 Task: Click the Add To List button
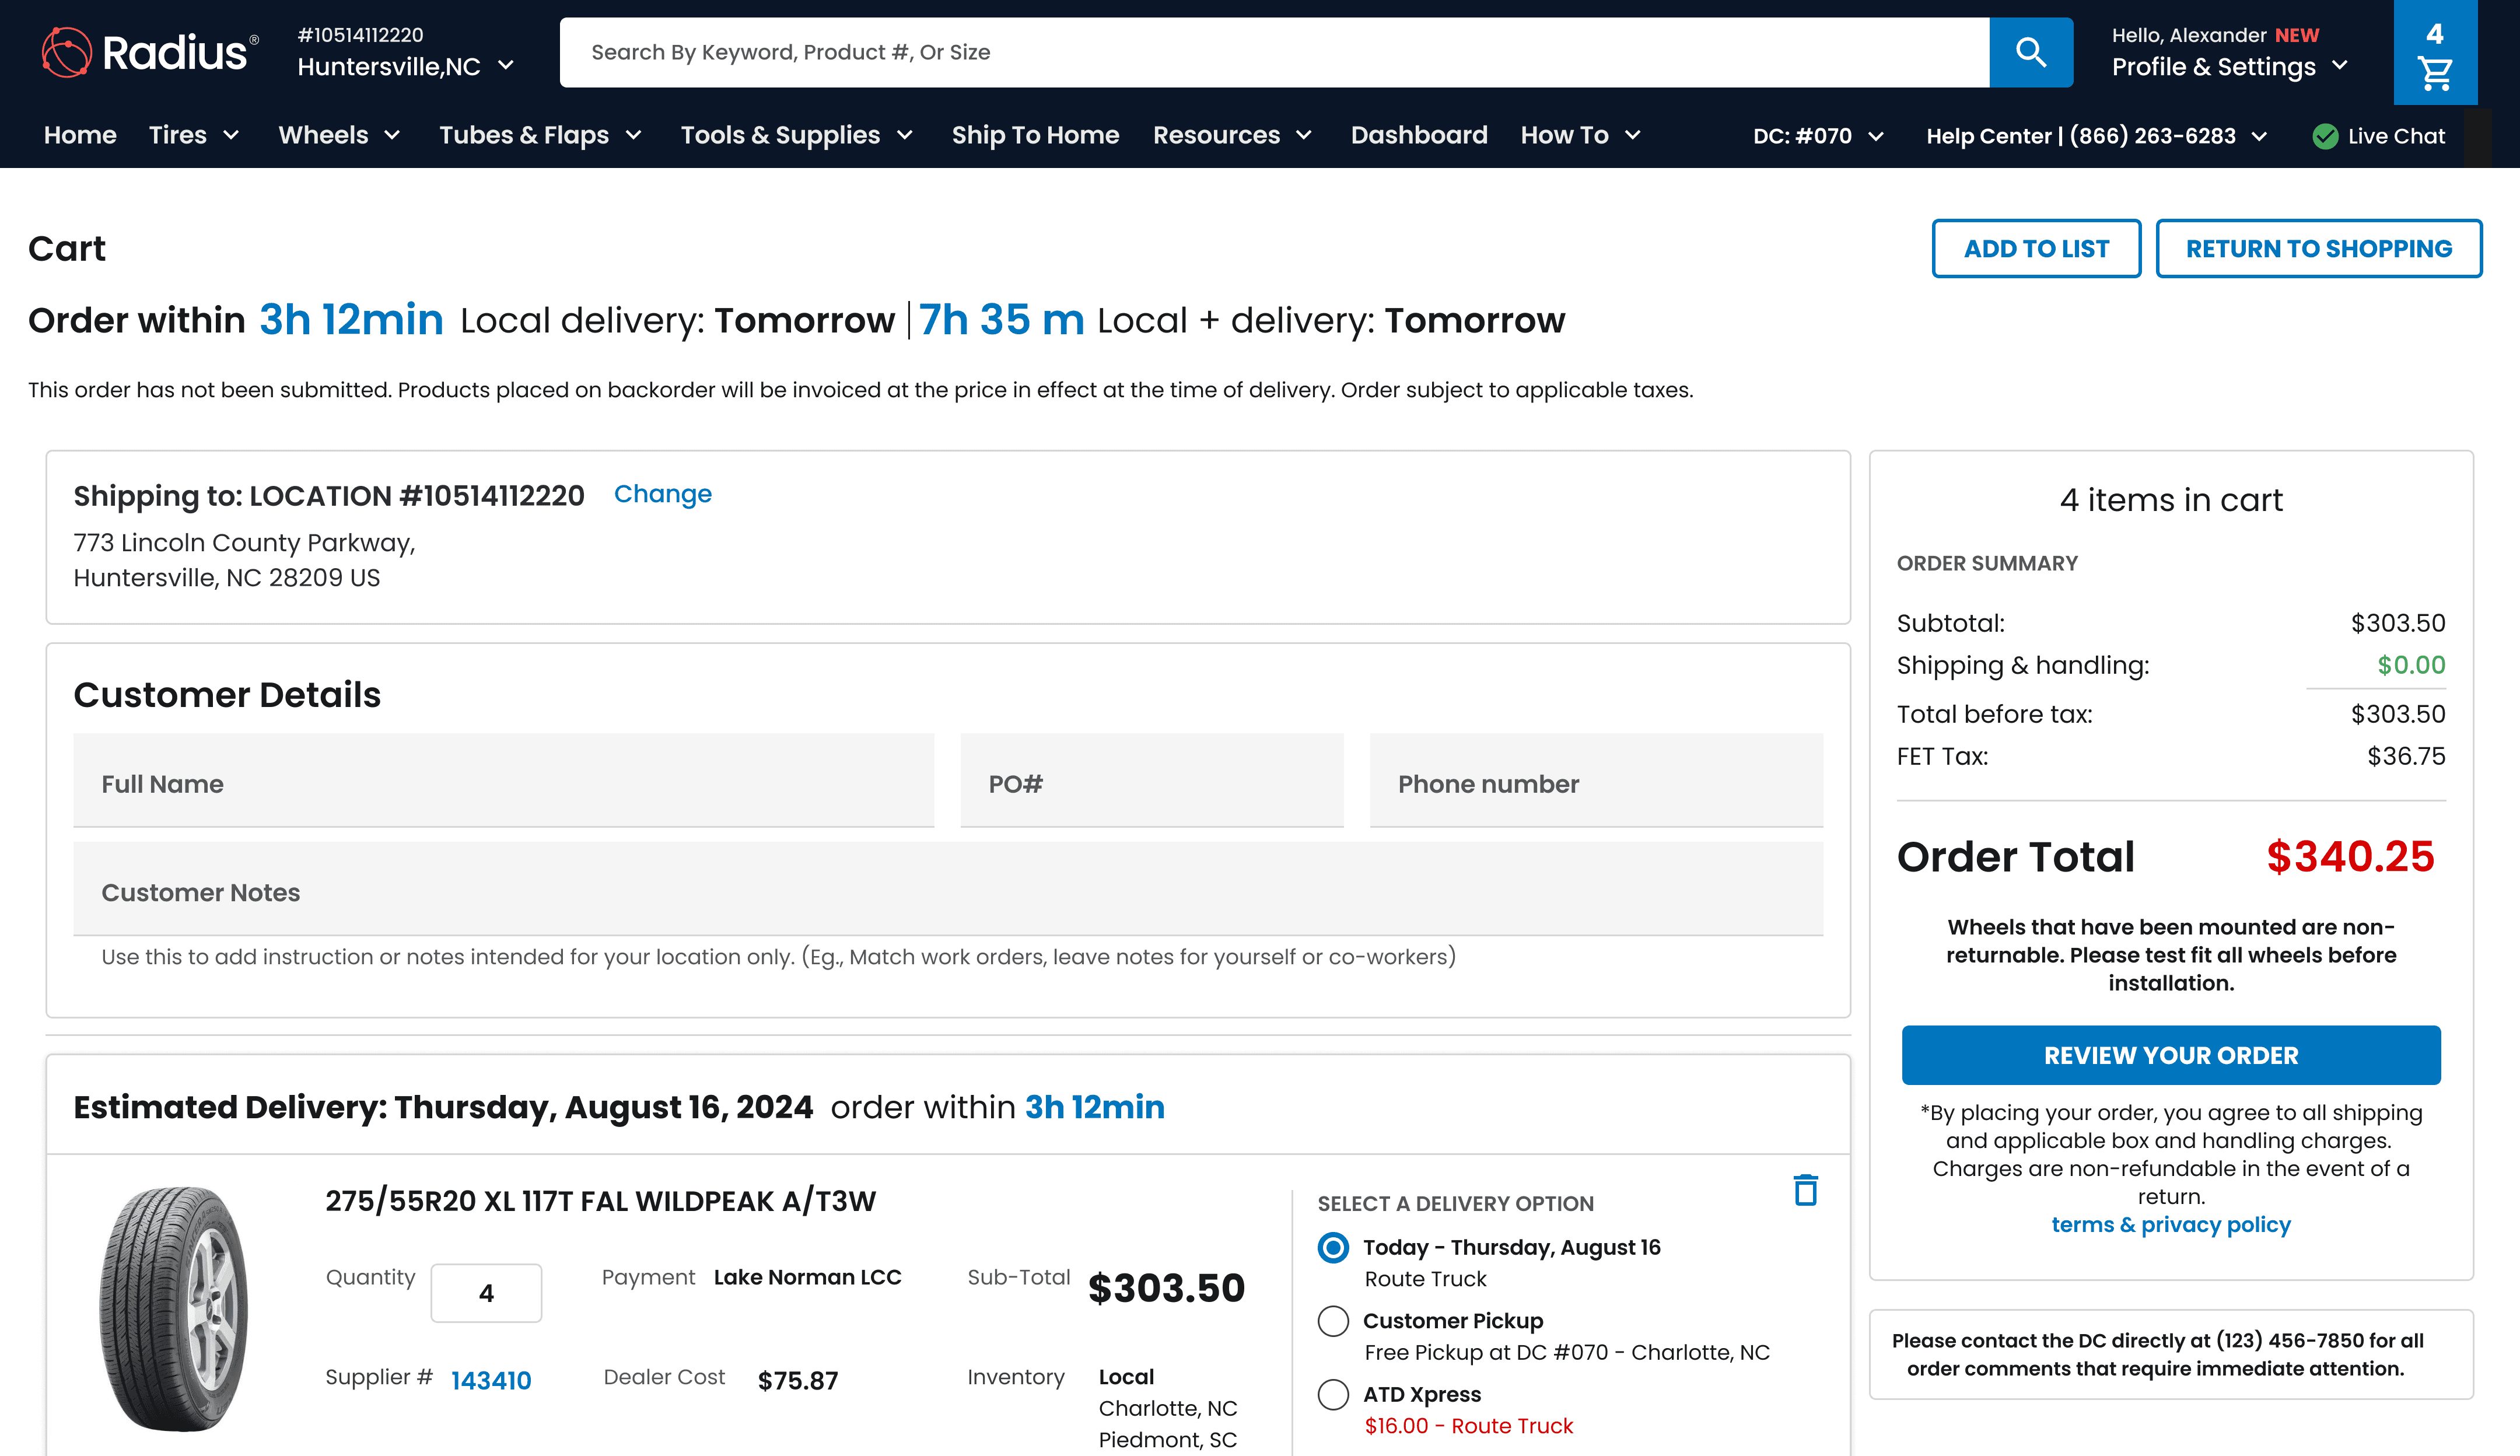click(2035, 248)
